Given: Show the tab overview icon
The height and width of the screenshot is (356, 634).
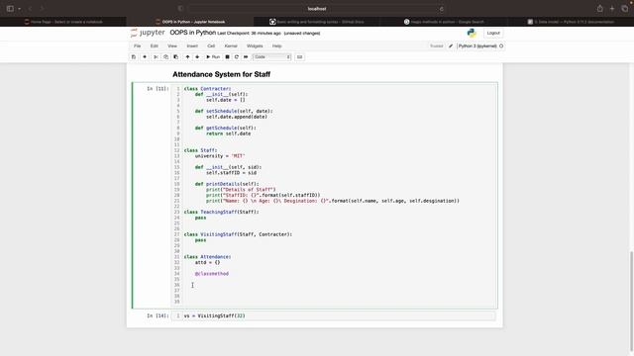Looking at the screenshot, I should [x=625, y=9].
